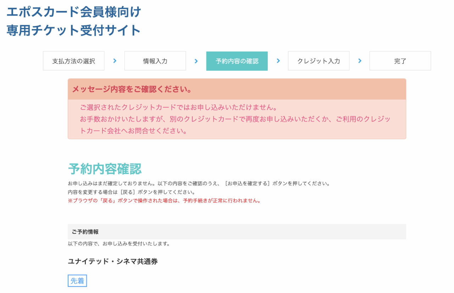This screenshot has width=454, height=293.
Task: Click the arrow icon after 情報入力
Action: click(196, 61)
